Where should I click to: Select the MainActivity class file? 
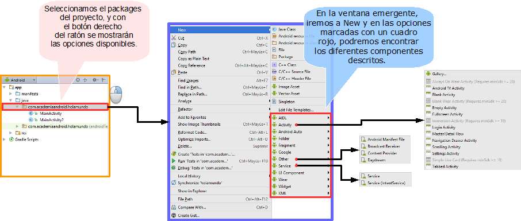(51, 113)
